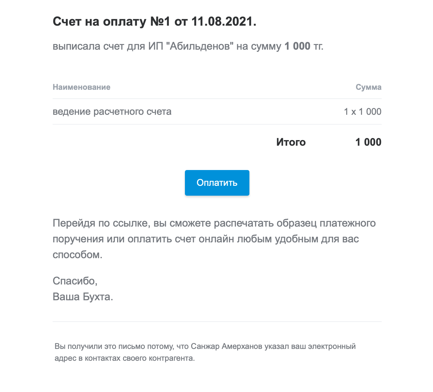Image resolution: width=433 pixels, height=392 pixels.
Task: Click the Ваша Бухта. signature
Action: 83,297
